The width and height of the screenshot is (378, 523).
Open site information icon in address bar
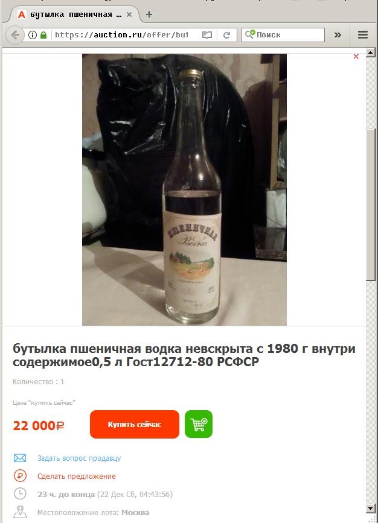[x=33, y=35]
